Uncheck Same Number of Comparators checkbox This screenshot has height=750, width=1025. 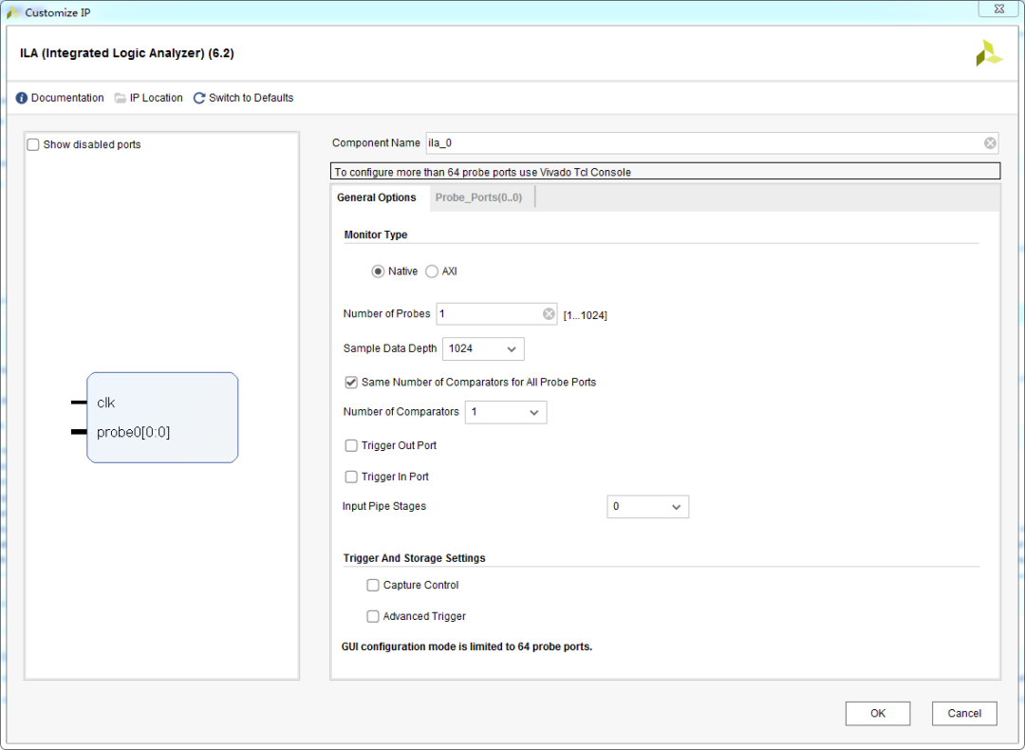(x=351, y=383)
